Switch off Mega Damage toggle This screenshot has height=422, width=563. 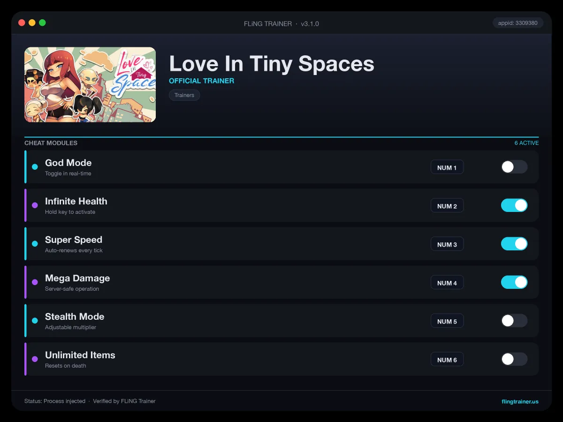[x=514, y=282]
